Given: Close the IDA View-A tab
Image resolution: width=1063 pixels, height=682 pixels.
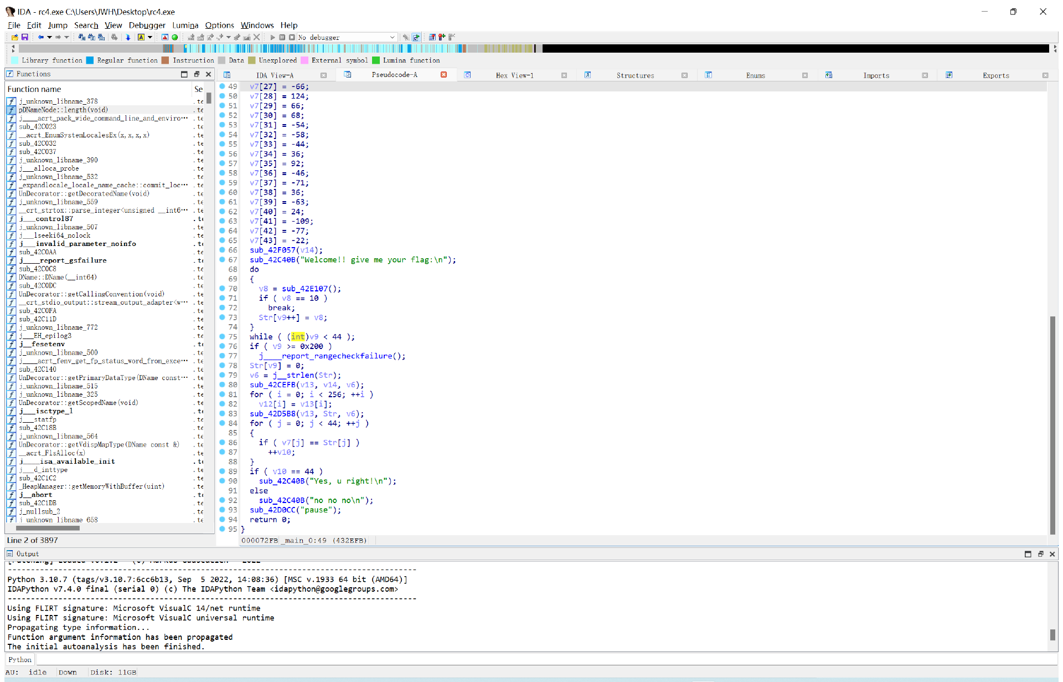Looking at the screenshot, I should click(x=323, y=75).
